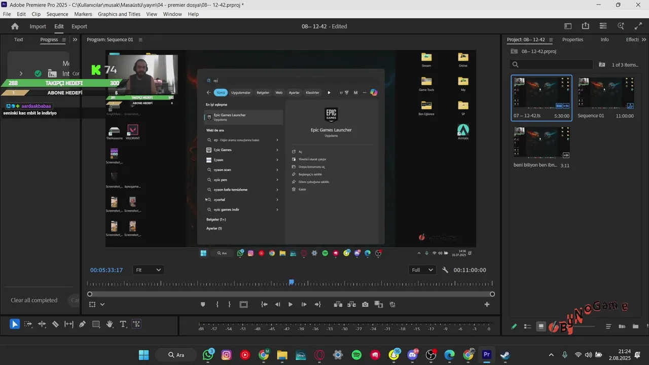
Task: Step back one frame
Action: tap(277, 304)
